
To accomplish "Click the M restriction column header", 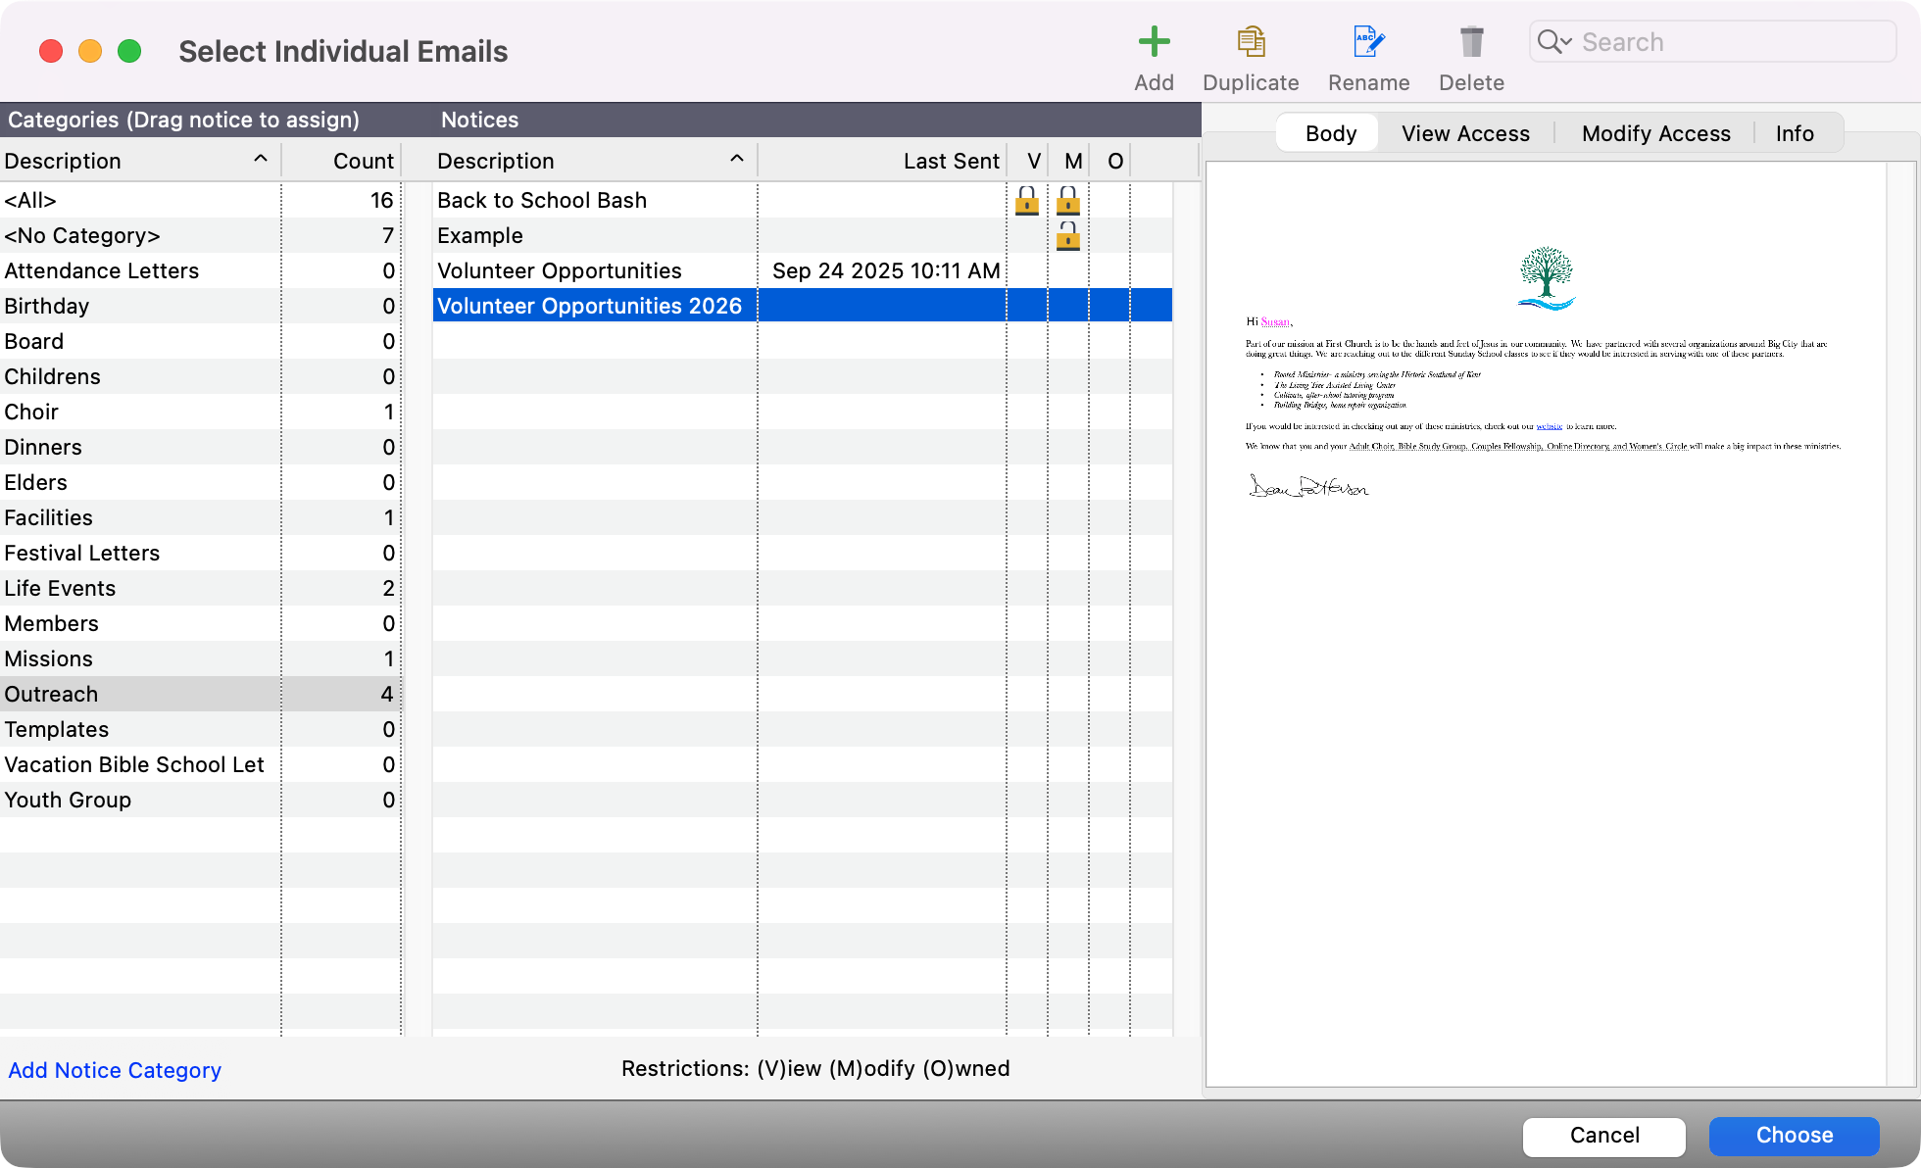I will [1069, 161].
